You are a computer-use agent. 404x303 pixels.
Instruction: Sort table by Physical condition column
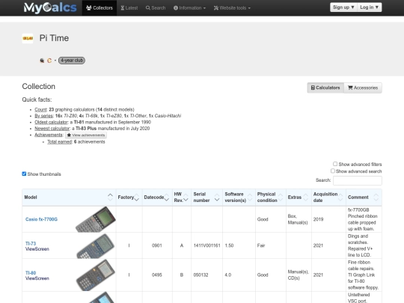pyautogui.click(x=271, y=197)
